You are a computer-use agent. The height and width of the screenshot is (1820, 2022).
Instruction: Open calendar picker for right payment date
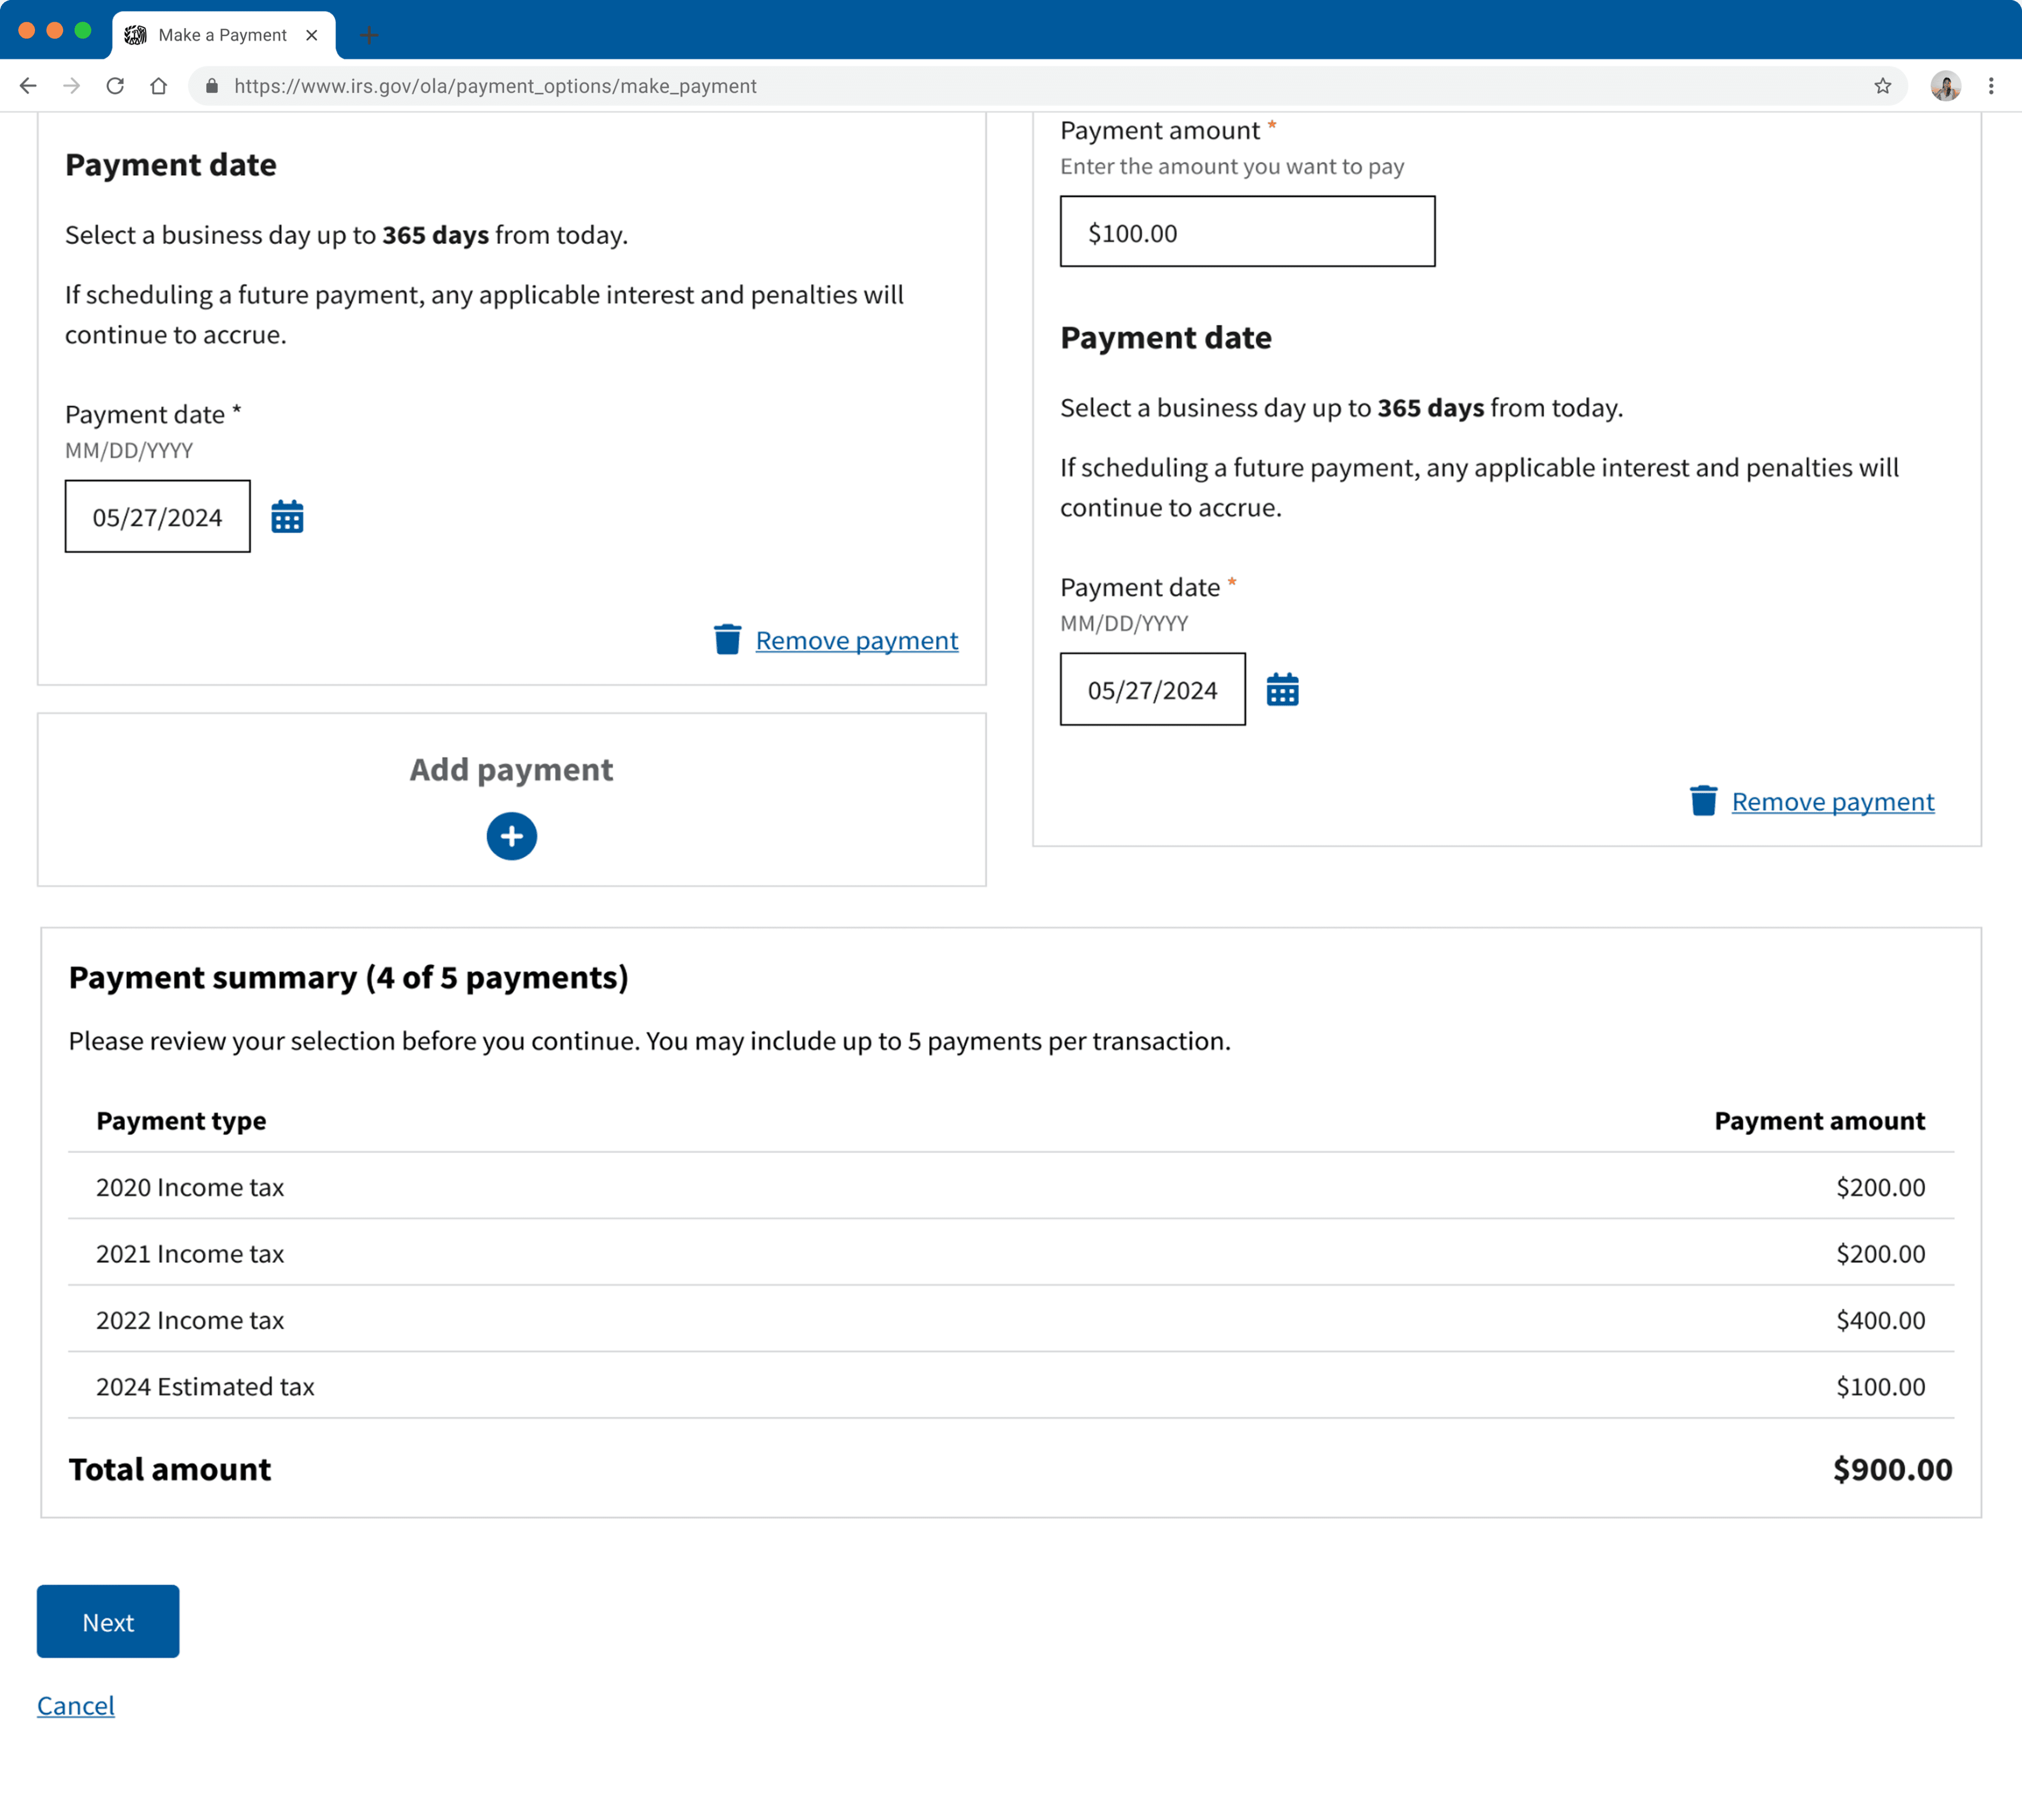1282,690
